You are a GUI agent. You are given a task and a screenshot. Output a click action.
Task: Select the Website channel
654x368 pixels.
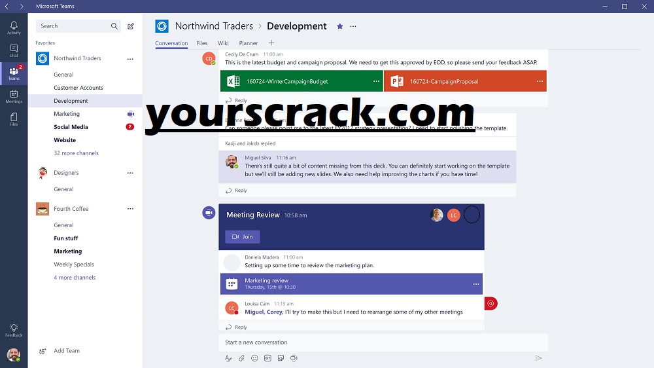click(65, 140)
